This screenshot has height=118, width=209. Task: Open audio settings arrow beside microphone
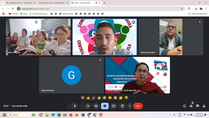tap(69, 106)
